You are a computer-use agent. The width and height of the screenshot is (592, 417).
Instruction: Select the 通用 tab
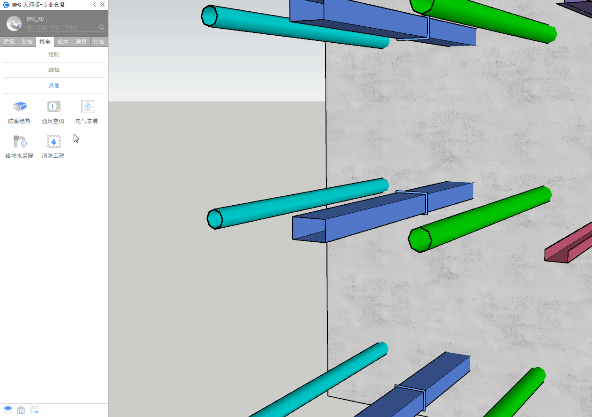click(x=81, y=42)
